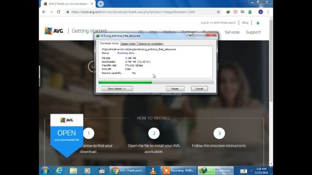Open the Blog link
Viewport: 312px width, 175px height.
click(245, 23)
